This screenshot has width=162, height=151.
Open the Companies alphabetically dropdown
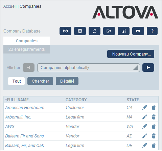click(x=89, y=68)
